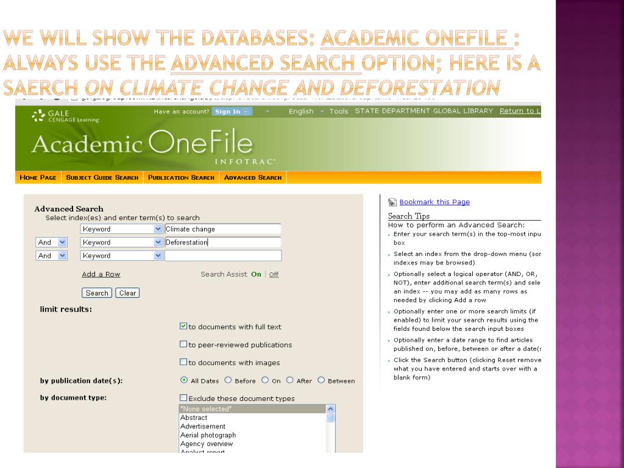Select the Between dates radio button

321,380
